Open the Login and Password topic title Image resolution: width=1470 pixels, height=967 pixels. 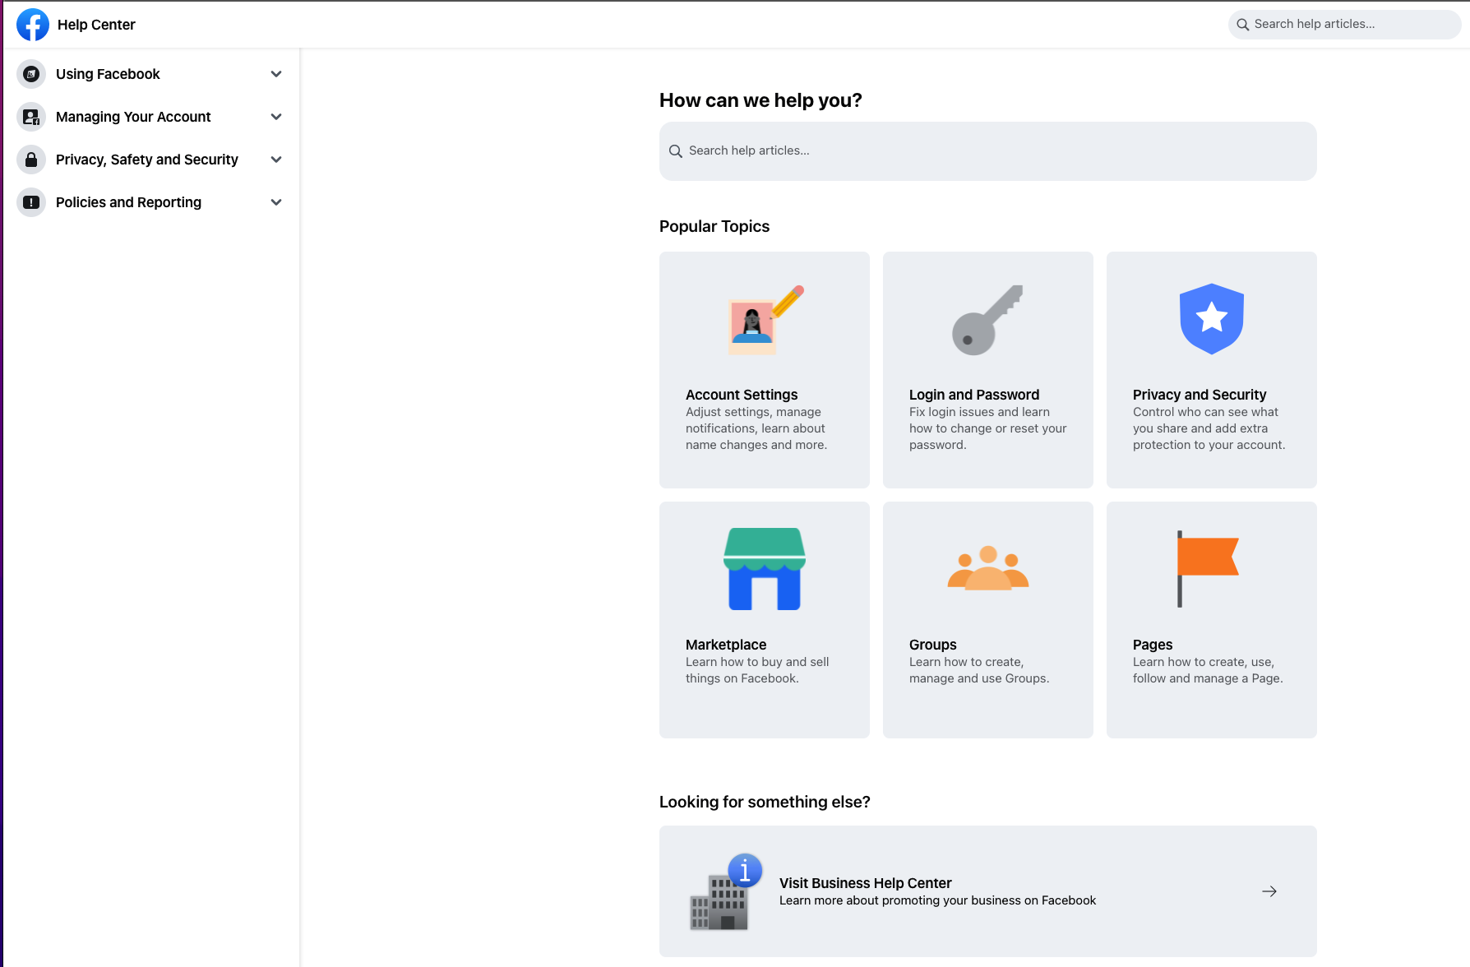click(x=974, y=395)
